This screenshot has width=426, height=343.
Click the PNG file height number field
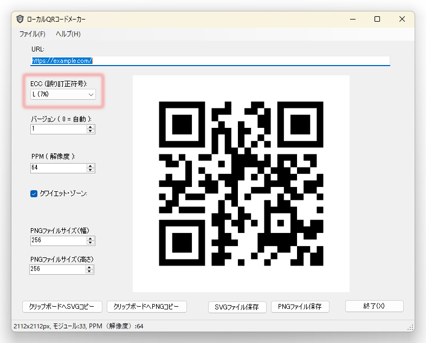click(x=57, y=269)
